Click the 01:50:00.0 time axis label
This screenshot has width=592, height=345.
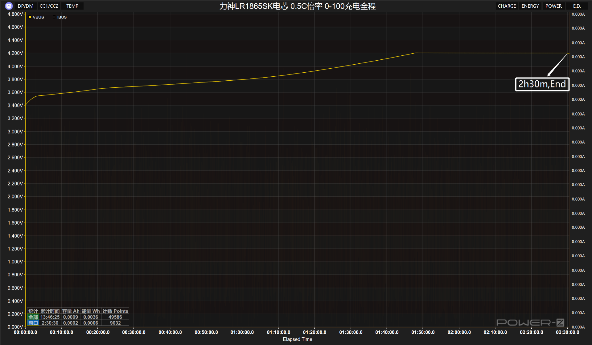point(423,332)
